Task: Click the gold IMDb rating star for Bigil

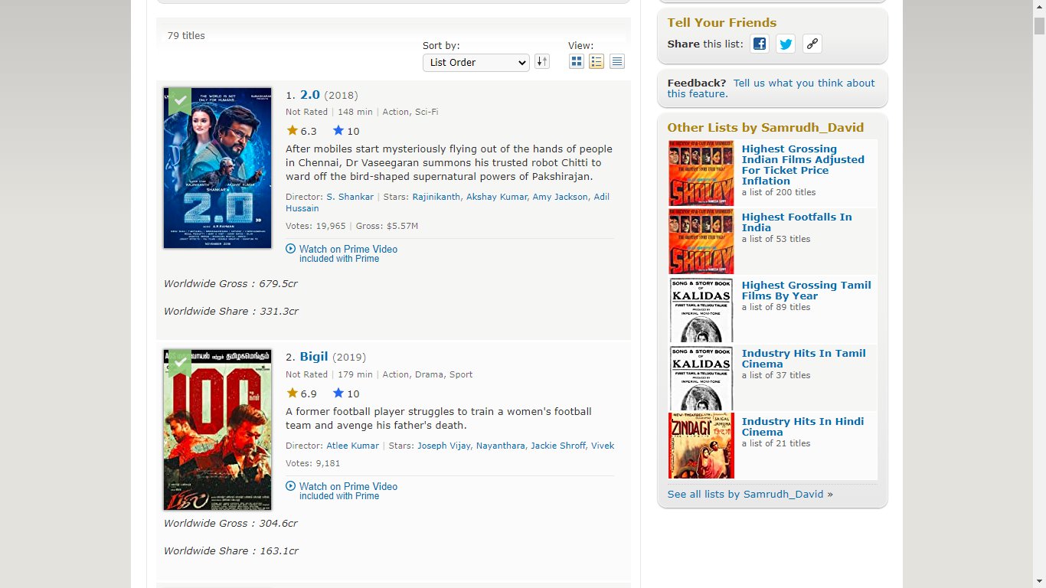Action: 292,394
